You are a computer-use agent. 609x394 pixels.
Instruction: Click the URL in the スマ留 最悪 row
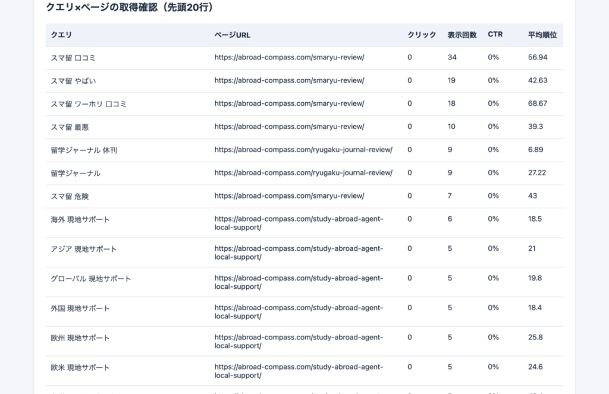click(290, 127)
